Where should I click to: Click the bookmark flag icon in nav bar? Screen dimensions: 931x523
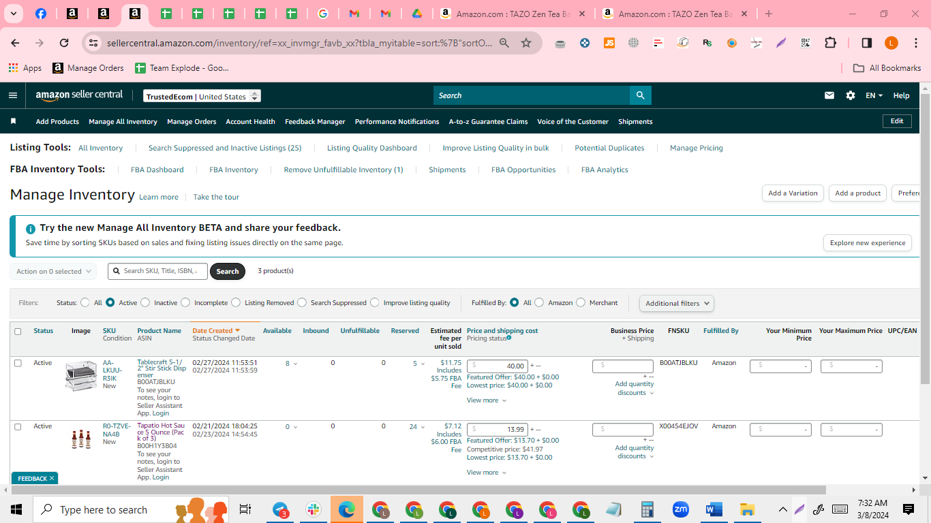(x=13, y=121)
